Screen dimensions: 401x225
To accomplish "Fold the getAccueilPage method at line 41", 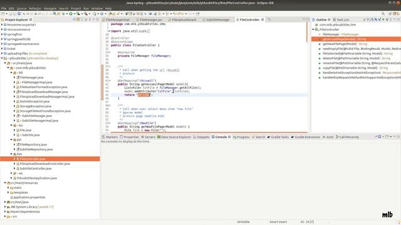I will [x=110, y=81].
